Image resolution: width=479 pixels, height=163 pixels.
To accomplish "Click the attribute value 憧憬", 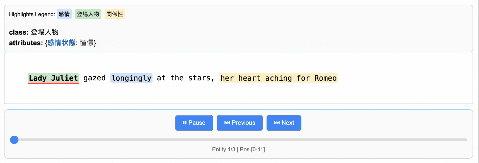I will [87, 43].
